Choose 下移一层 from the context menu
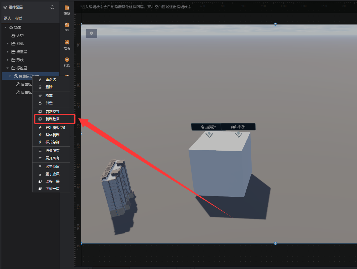Viewport: 357px width, 269px height. [51, 188]
